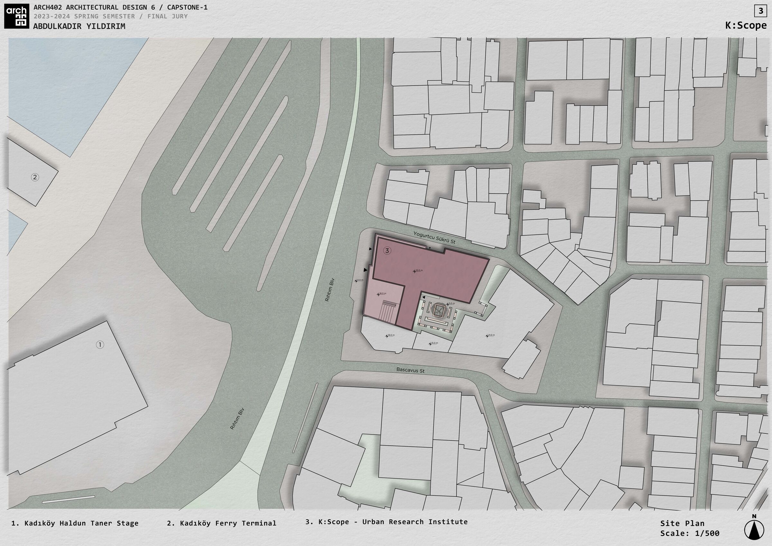The image size is (772, 546).
Task: Click the 'K:Scope' project title at the top right
Action: tap(746, 25)
